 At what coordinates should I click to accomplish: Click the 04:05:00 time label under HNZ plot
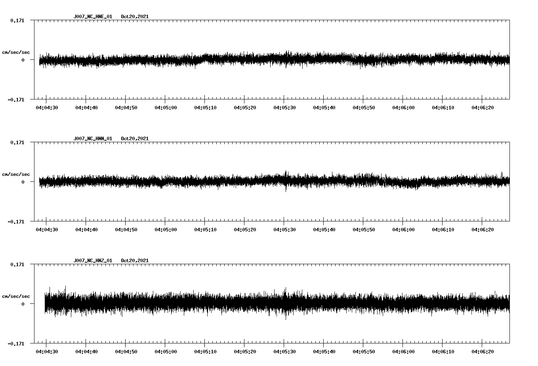pos(166,351)
